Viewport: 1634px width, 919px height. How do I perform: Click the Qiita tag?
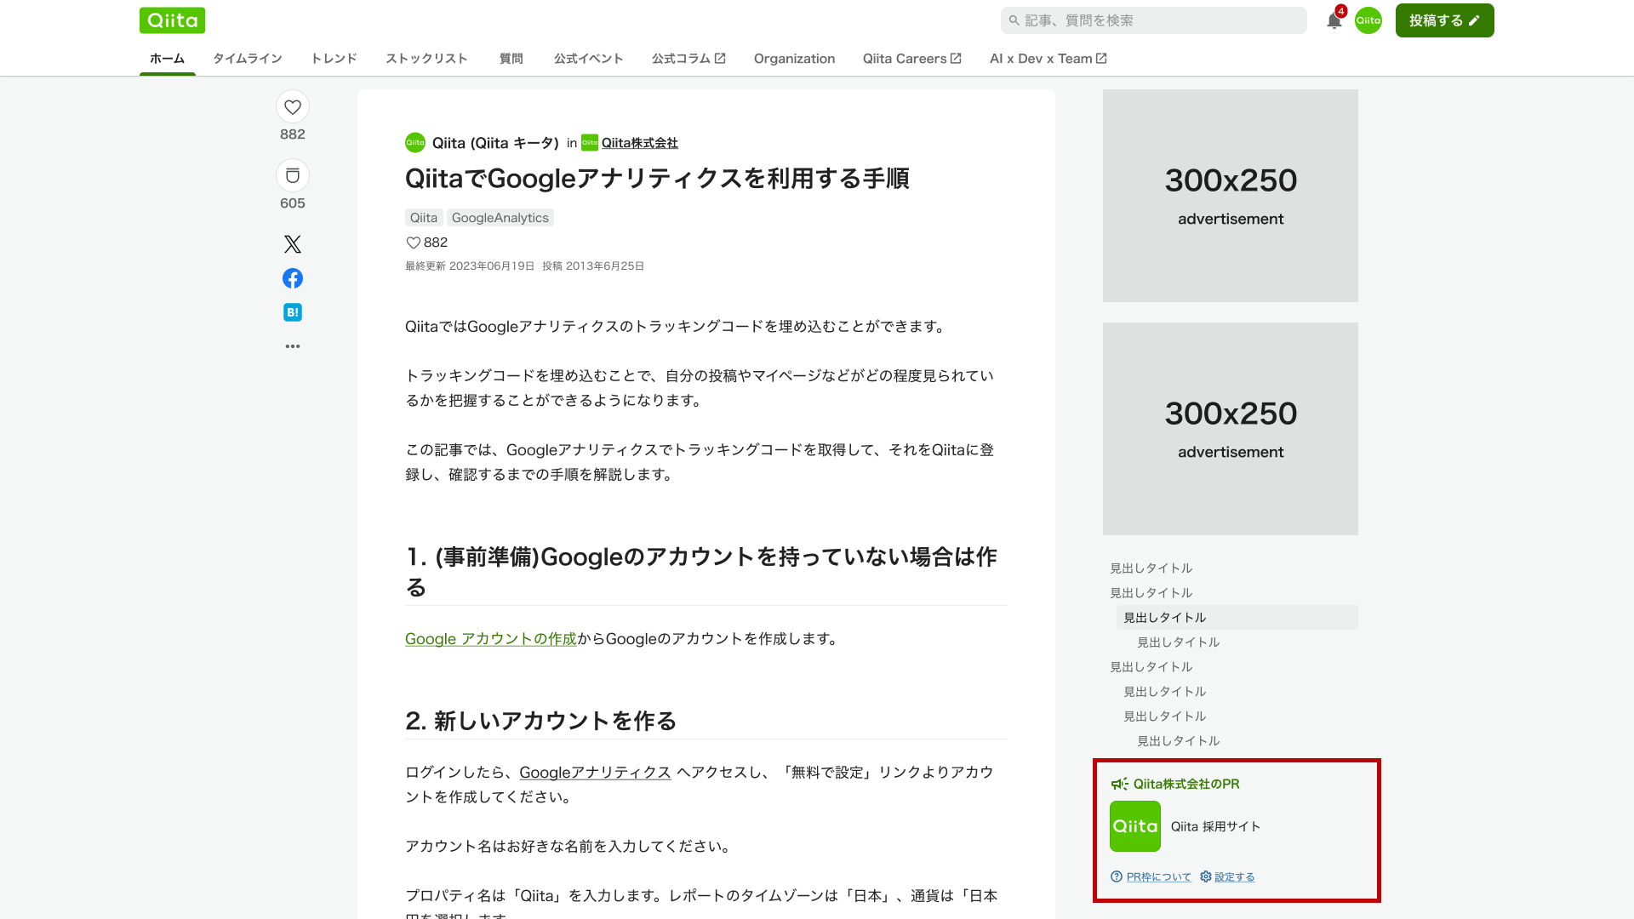pyautogui.click(x=424, y=218)
